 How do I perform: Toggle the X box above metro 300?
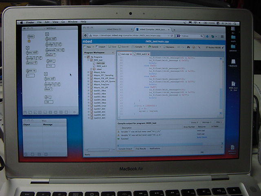click(47, 34)
